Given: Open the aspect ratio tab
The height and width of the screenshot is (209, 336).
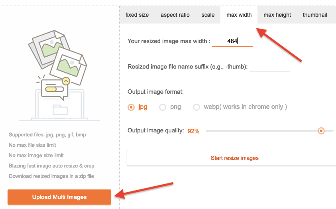Looking at the screenshot, I should [175, 15].
